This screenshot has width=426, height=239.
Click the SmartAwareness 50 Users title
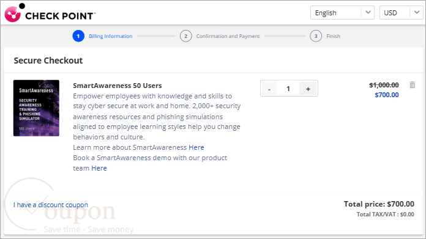(118, 86)
